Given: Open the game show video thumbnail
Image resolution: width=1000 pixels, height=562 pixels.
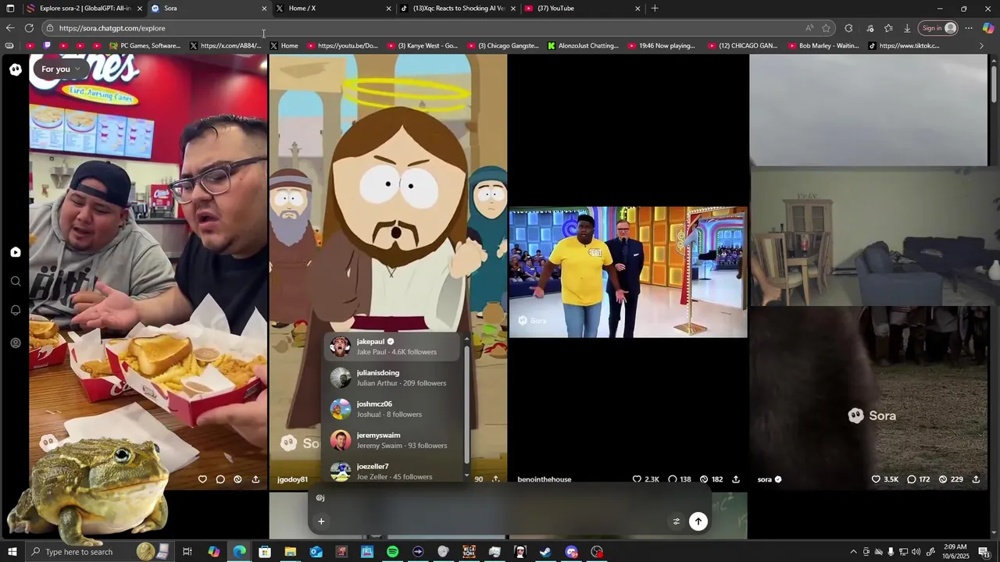Looking at the screenshot, I should 628,272.
